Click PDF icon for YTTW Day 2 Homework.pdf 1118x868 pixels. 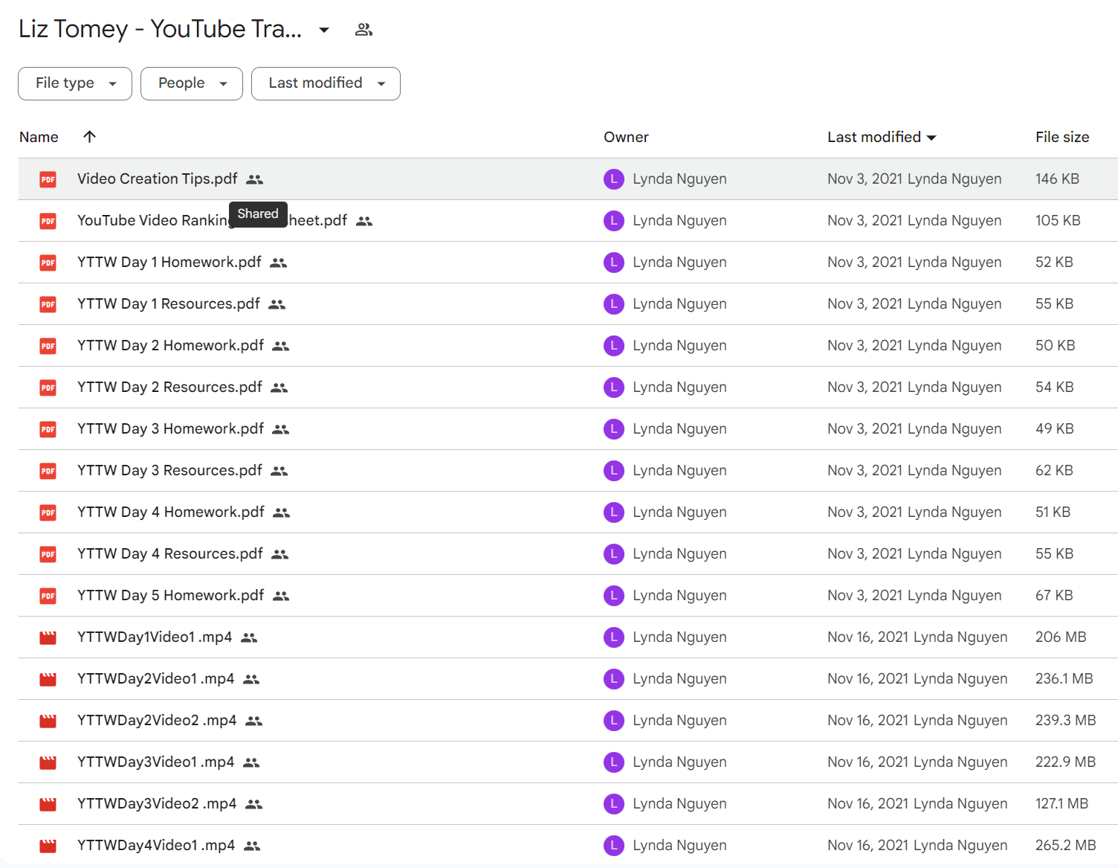[48, 346]
